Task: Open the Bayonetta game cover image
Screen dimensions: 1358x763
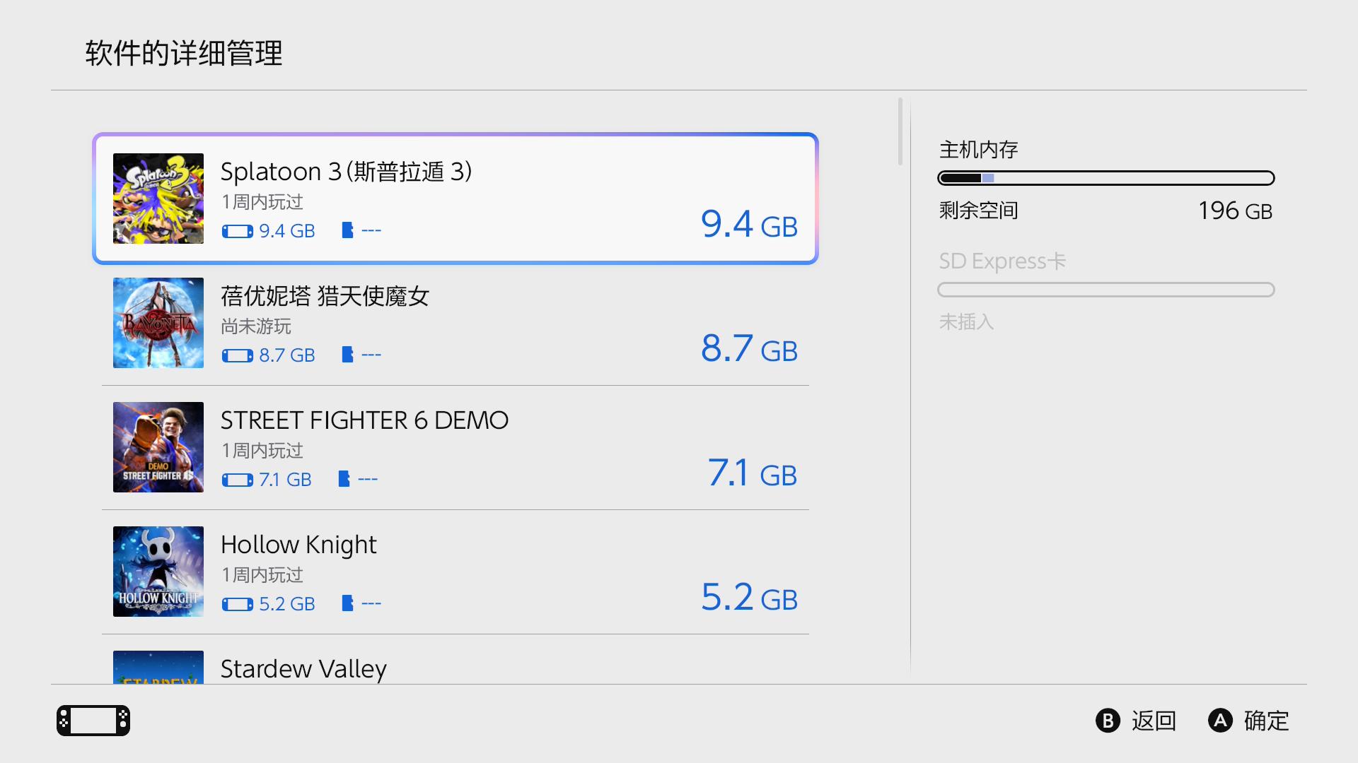Action: (x=158, y=323)
